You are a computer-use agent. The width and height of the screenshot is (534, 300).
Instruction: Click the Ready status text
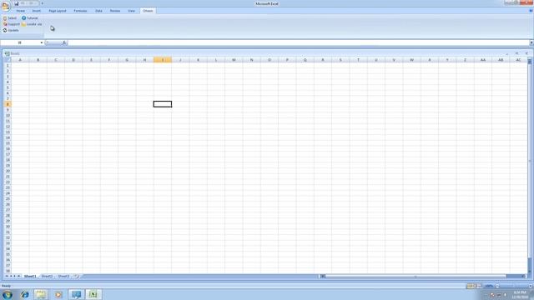click(6, 286)
